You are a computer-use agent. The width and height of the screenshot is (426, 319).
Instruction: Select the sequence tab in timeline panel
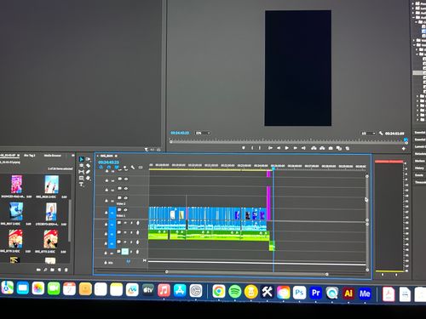106,156
